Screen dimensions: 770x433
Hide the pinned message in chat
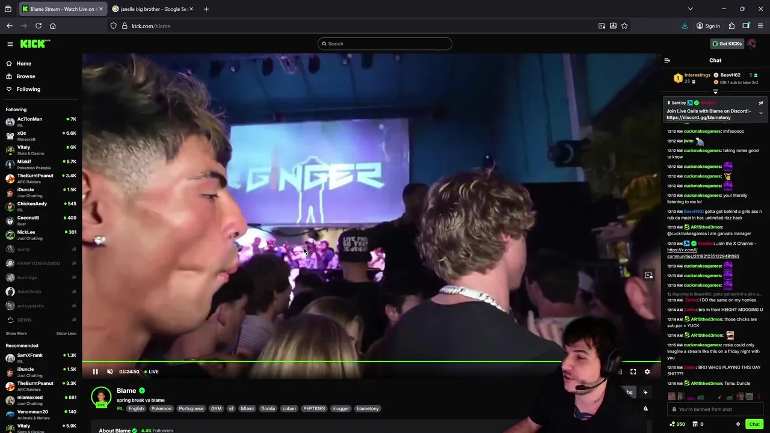click(x=760, y=103)
